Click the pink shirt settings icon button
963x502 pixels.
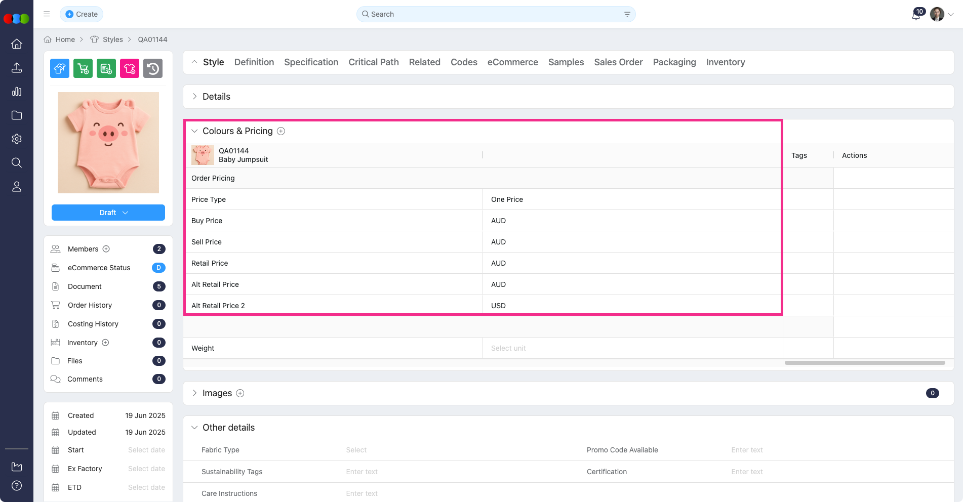click(x=130, y=68)
